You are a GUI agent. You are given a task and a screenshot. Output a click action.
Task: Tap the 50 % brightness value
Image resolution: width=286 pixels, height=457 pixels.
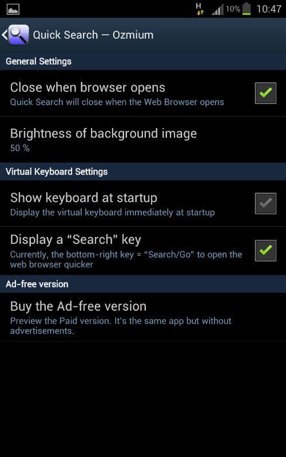[20, 148]
